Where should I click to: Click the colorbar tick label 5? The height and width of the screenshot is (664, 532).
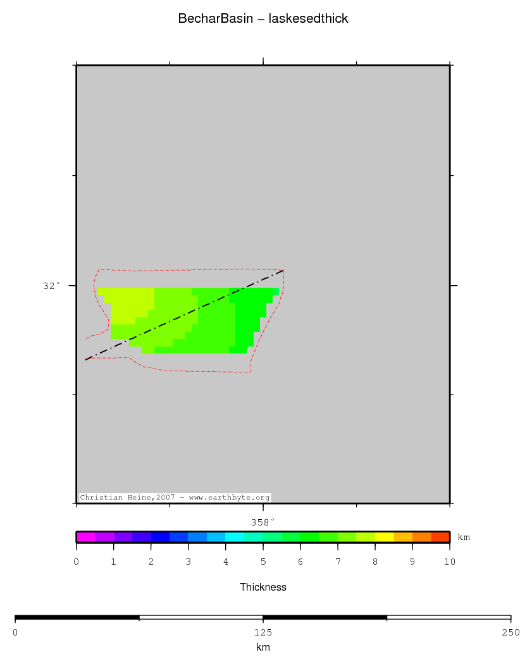263,562
